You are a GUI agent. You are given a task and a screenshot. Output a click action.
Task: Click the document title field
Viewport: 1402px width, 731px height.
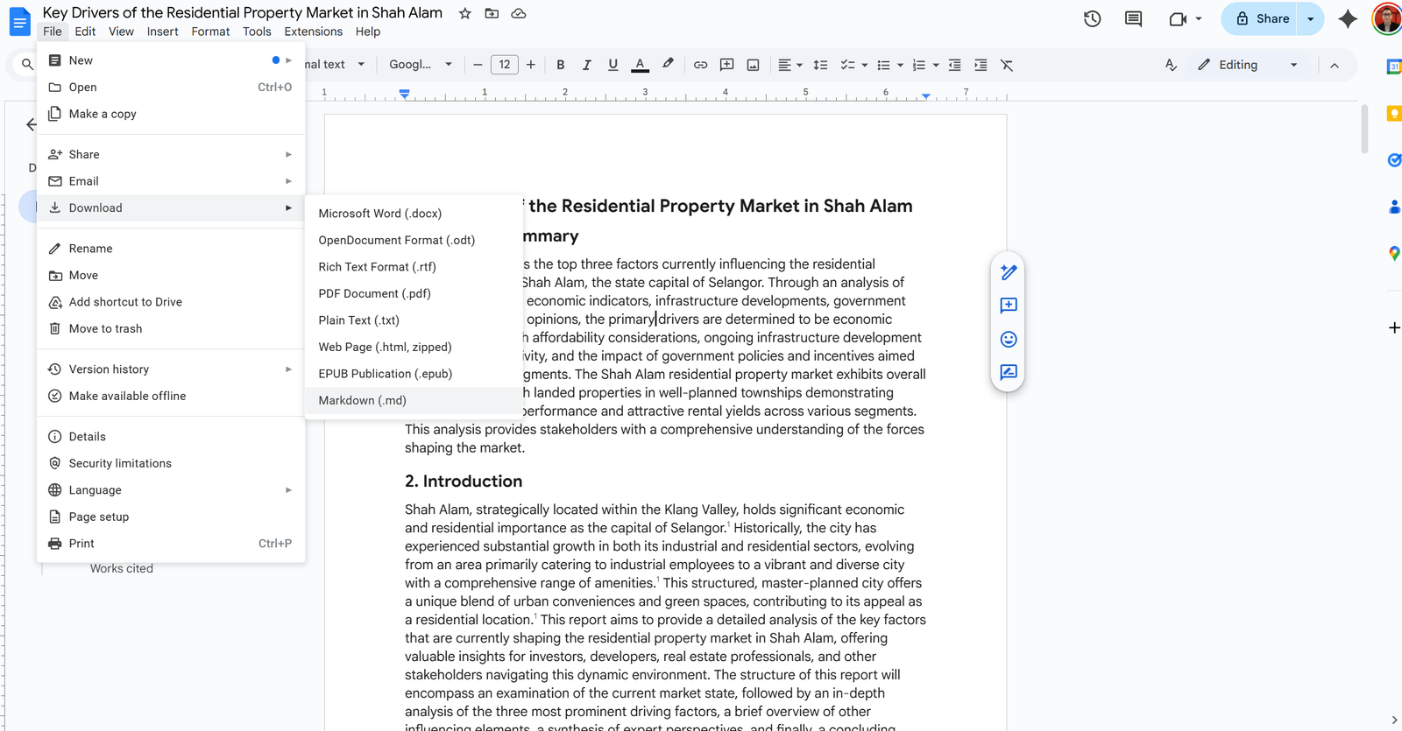click(243, 12)
